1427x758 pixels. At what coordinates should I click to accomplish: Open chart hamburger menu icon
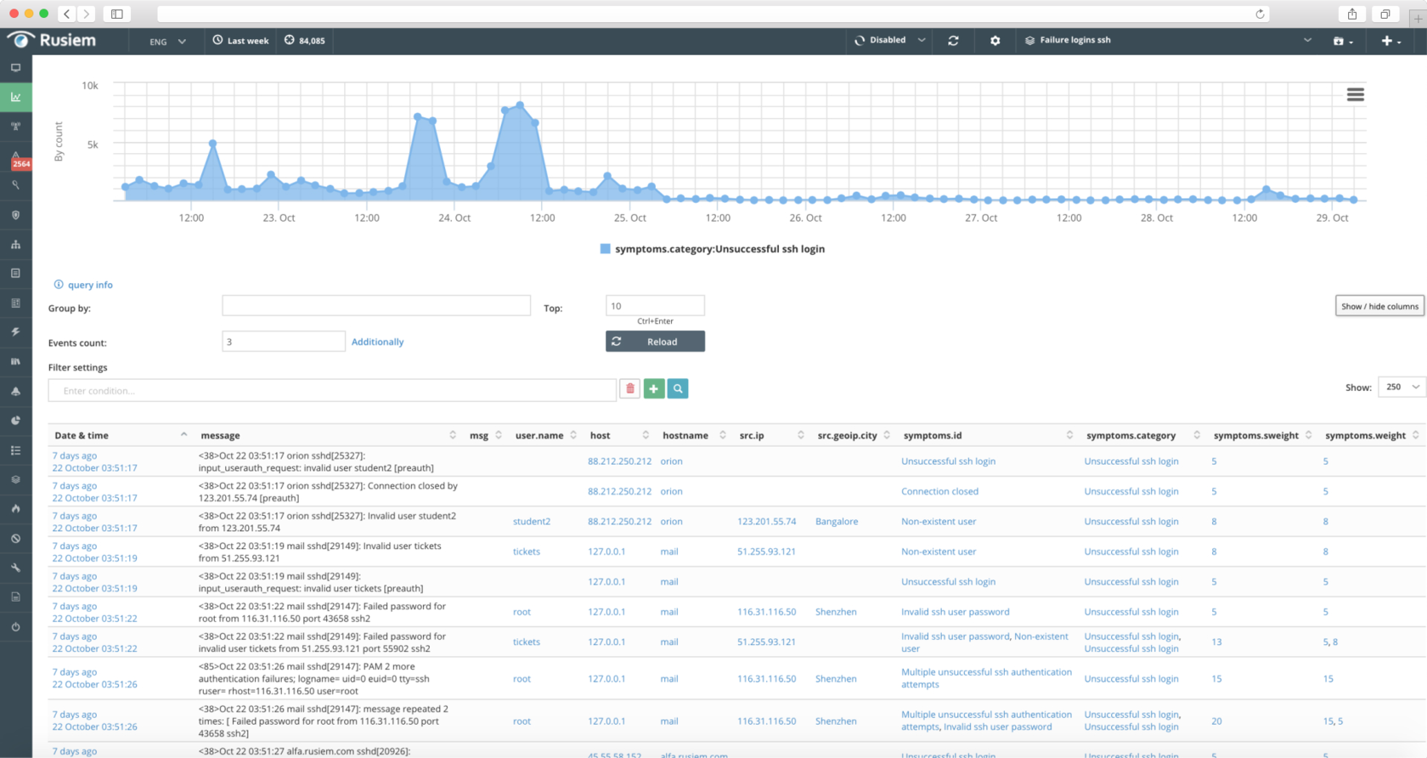pos(1356,95)
